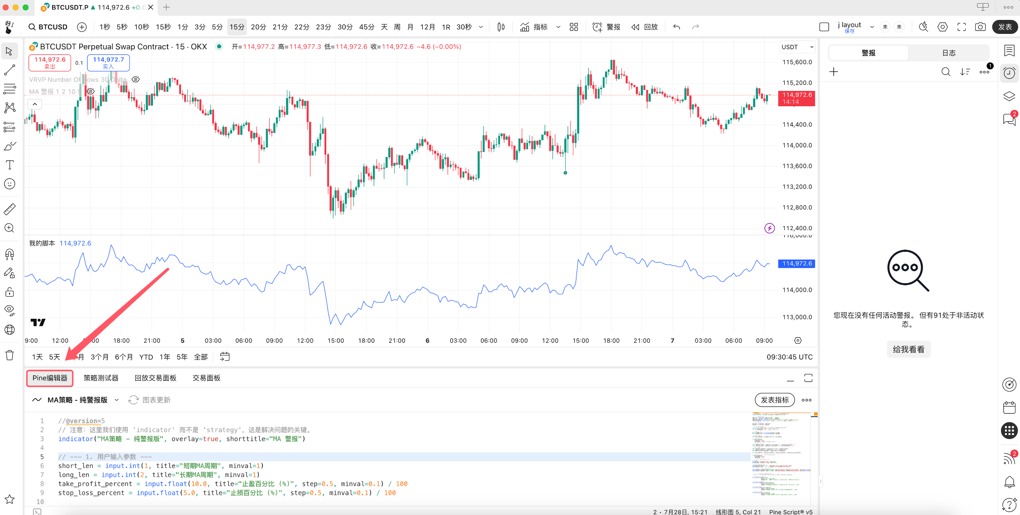This screenshot has height=515, width=1020.
Task: Select the cursor arrow tool
Action: tap(10, 51)
